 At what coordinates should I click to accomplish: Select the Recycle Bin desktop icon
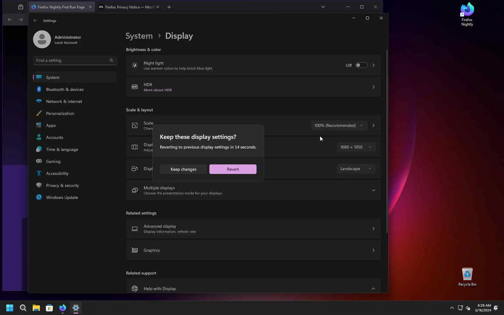(467, 277)
